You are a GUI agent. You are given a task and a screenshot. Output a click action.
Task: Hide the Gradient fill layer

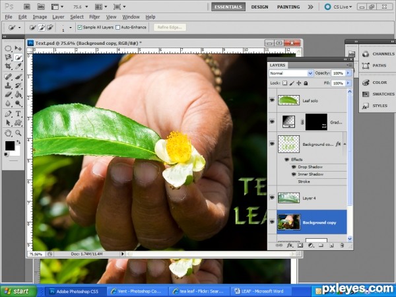click(x=272, y=121)
